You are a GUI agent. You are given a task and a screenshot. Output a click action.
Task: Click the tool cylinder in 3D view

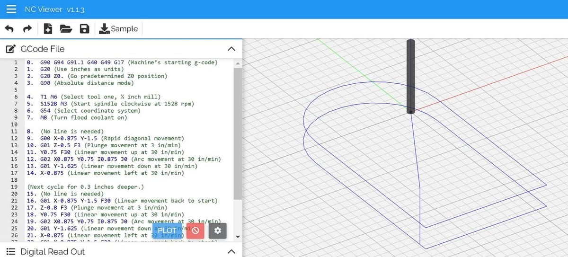point(411,77)
